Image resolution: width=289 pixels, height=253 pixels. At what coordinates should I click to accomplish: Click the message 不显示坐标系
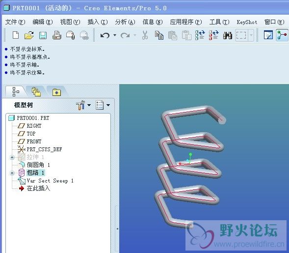pyautogui.click(x=27, y=49)
